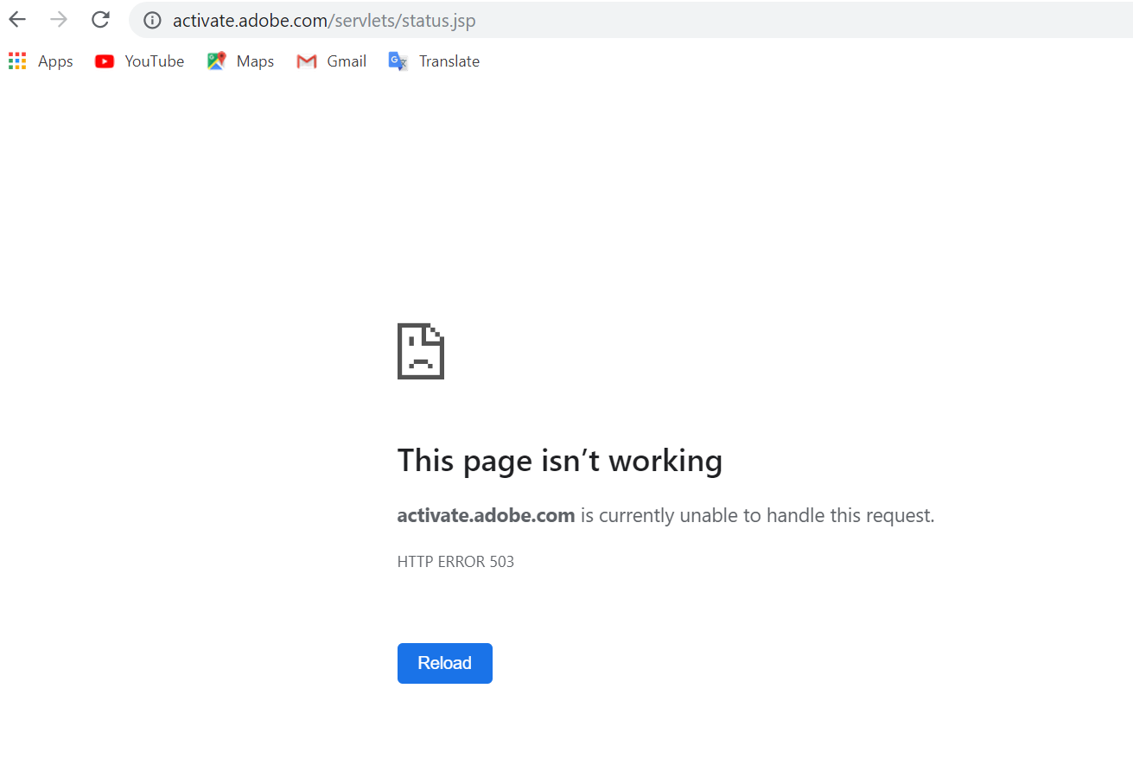
Task: Click the blue Reload button
Action: point(445,663)
